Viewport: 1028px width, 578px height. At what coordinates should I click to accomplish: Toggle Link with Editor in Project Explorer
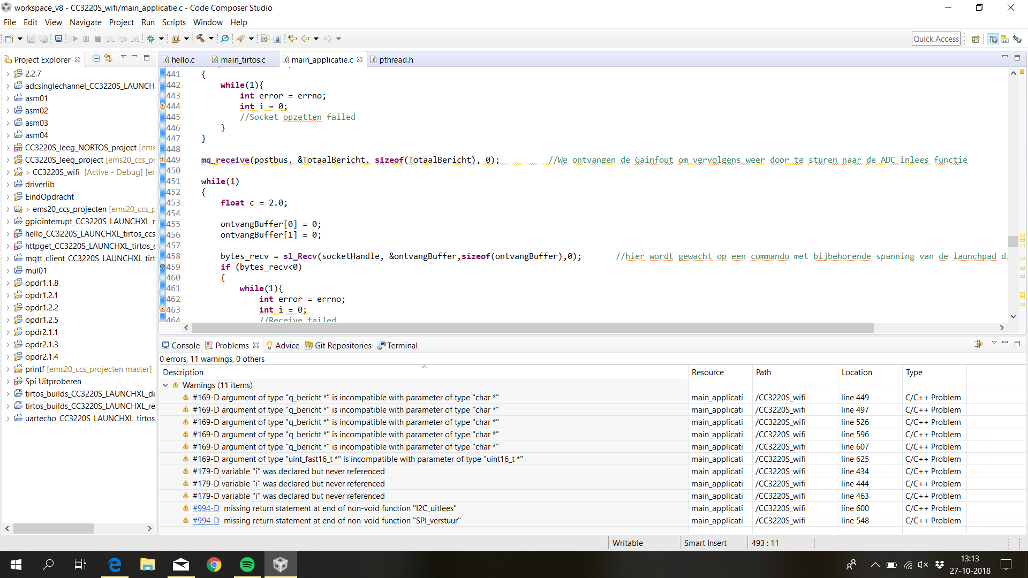[x=108, y=58]
